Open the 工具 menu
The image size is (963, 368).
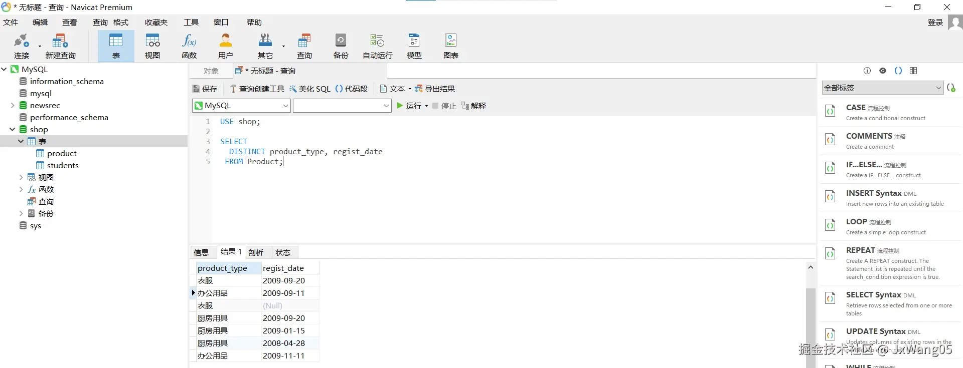(x=191, y=23)
